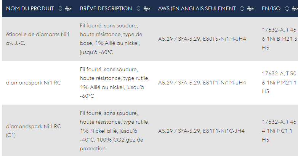
Task: Click the AWS (EN ANGLAIS SEULEMENT header
Action: 197,8
